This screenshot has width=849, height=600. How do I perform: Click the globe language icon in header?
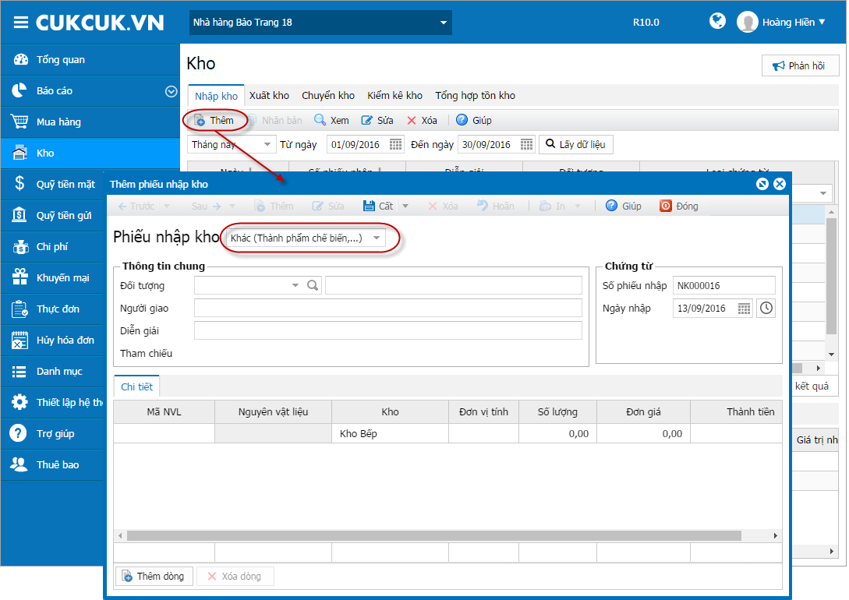pos(717,21)
